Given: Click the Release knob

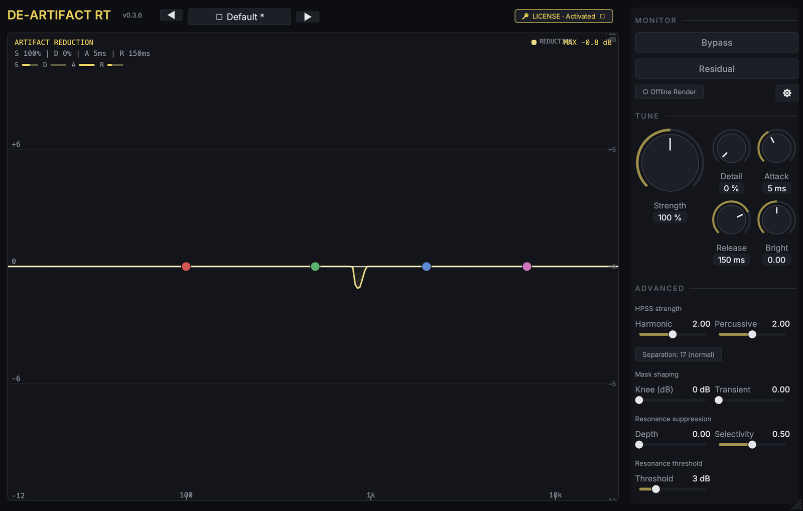Looking at the screenshot, I should coord(731,219).
